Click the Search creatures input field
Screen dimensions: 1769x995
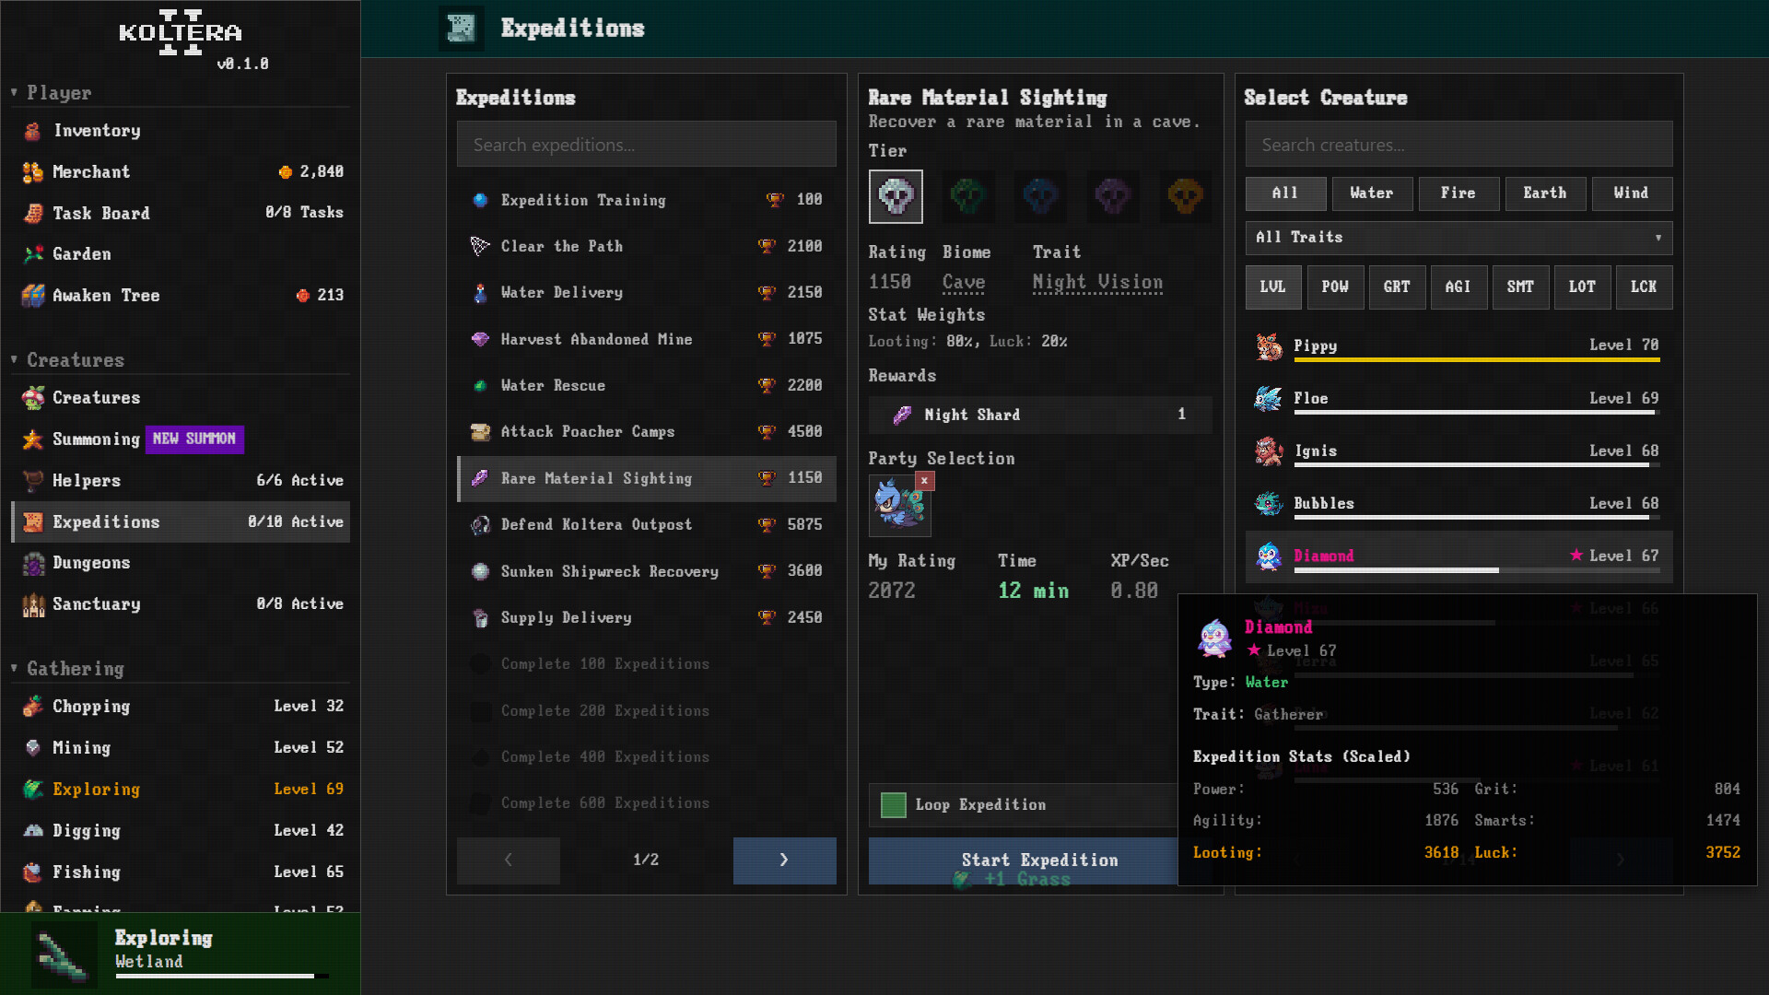pos(1459,144)
